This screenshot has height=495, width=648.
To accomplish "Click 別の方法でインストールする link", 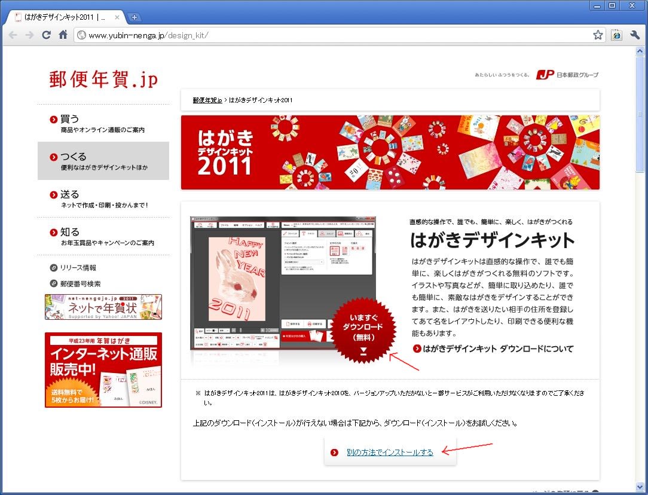I will (x=390, y=453).
